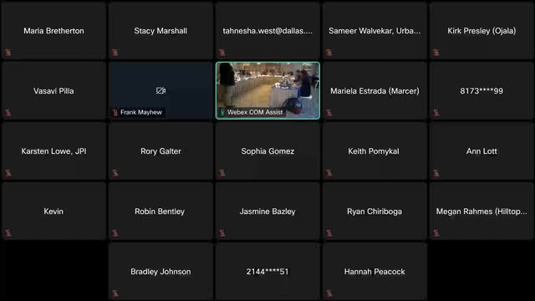The width and height of the screenshot is (535, 301).
Task: Click Stacy Marshall's muted microphone icon
Action: pos(115,52)
